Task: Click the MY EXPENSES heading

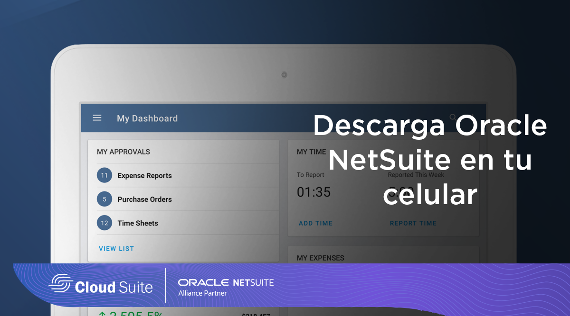Action: tap(321, 258)
